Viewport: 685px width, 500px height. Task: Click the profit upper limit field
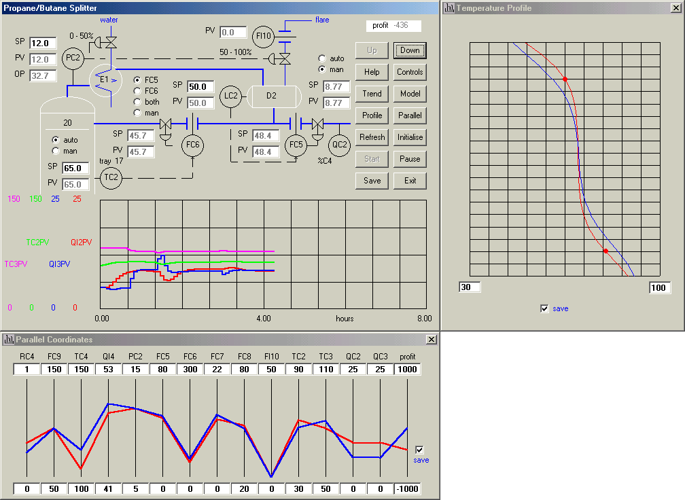(x=407, y=369)
